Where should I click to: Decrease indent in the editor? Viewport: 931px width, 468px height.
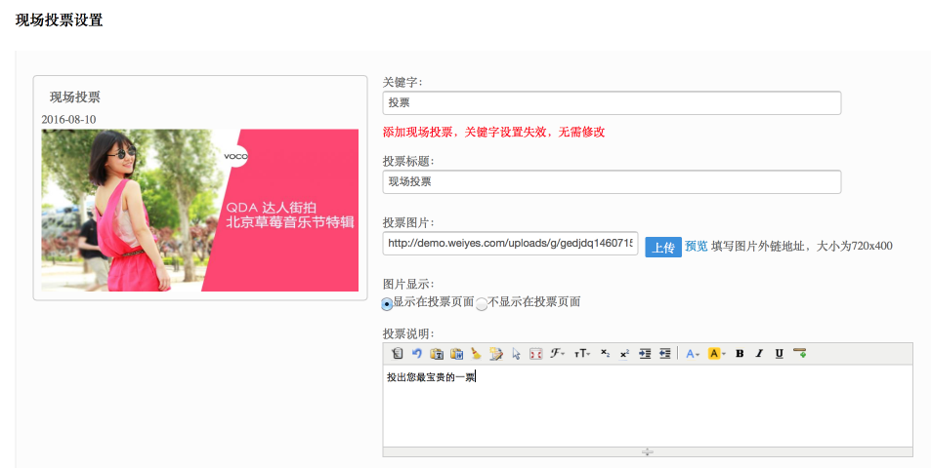665,354
